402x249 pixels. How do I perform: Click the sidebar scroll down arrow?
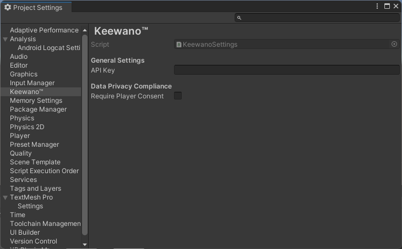[85, 245]
